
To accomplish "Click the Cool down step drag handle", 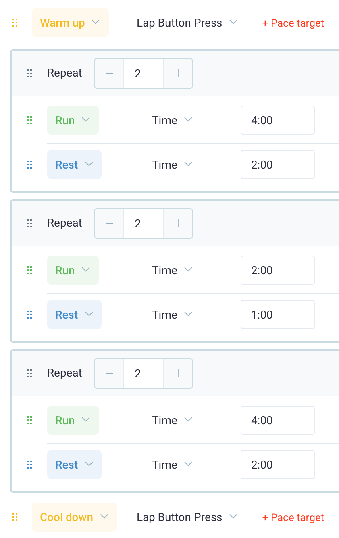I will [15, 517].
